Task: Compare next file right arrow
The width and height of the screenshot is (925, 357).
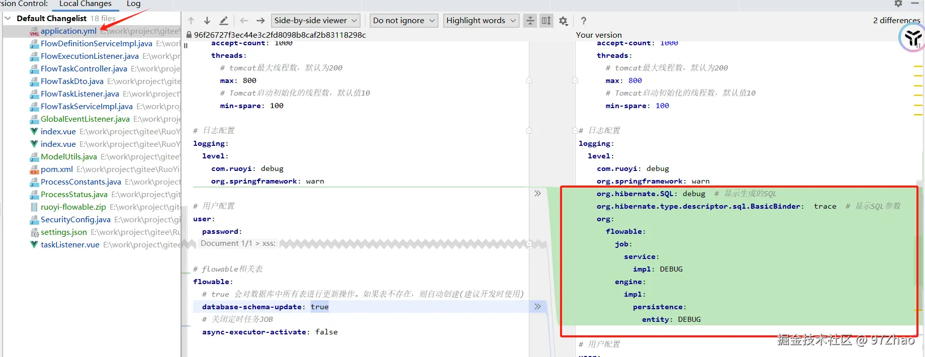Action: [260, 21]
